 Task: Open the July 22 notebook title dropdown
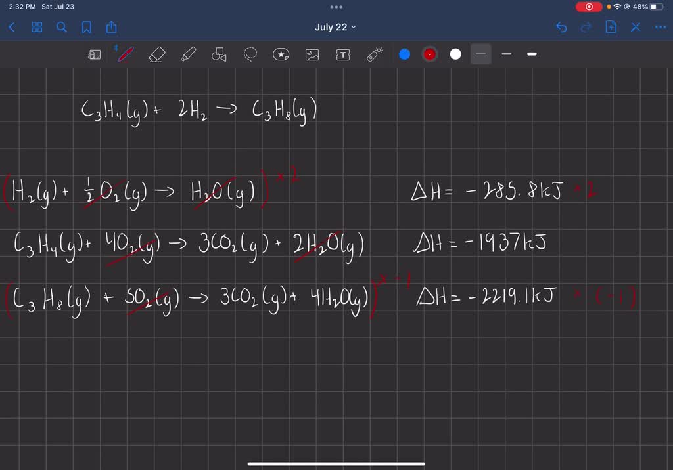pyautogui.click(x=336, y=27)
